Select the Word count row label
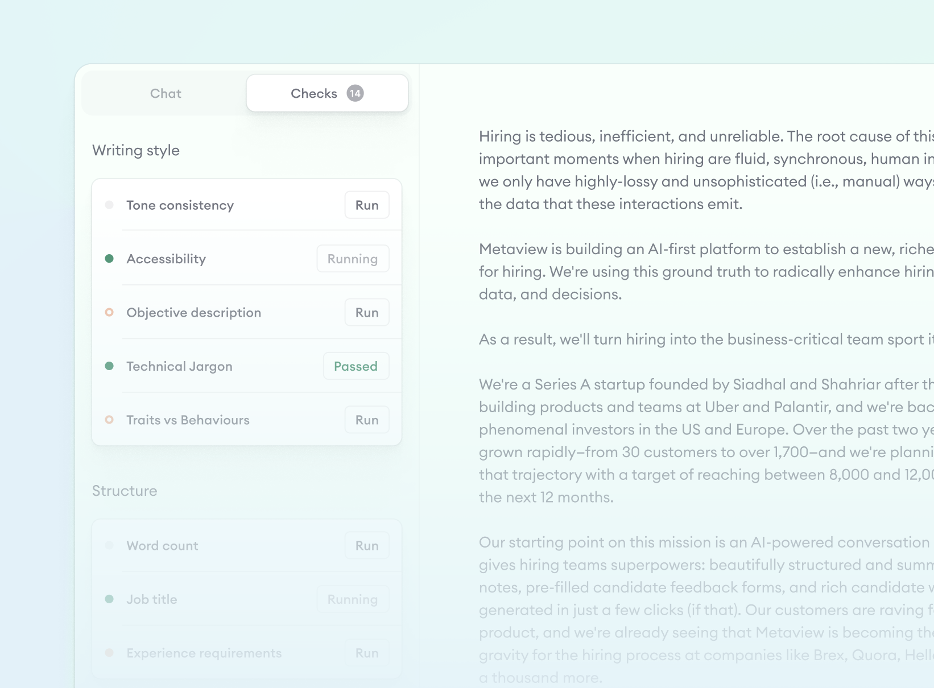 click(162, 546)
